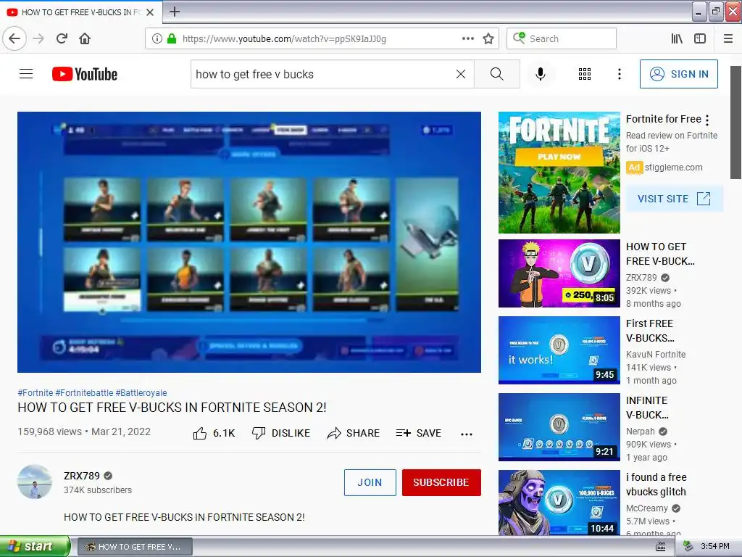Screen dimensions: 742x557
Task: Click VISIT SITE ad button
Action: pos(674,199)
